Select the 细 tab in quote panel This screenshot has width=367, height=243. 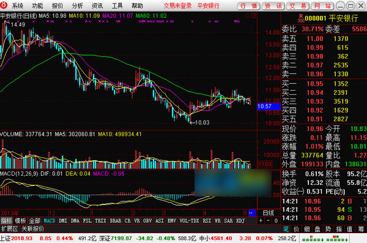pos(307,229)
